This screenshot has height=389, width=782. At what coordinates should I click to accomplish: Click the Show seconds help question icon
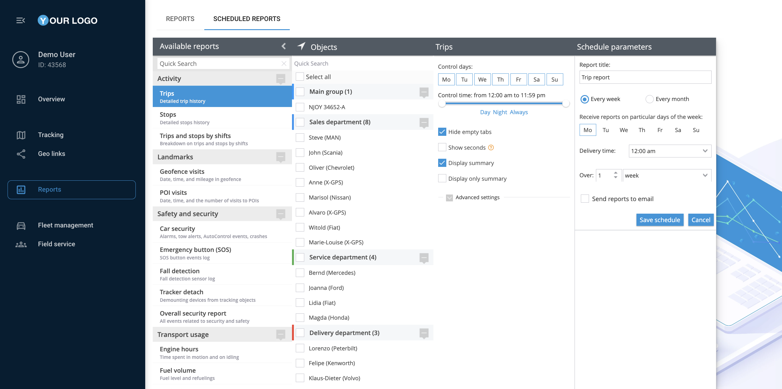click(x=491, y=147)
